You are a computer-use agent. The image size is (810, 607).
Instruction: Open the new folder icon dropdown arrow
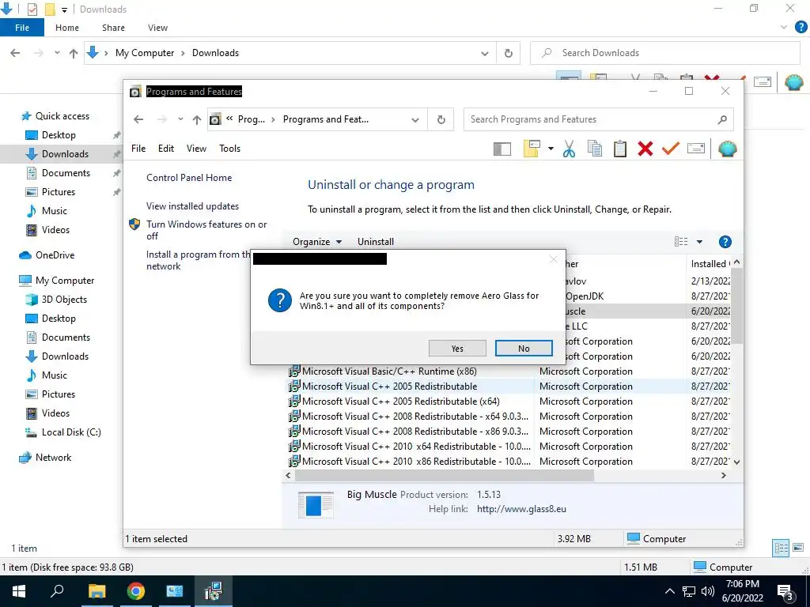[x=551, y=149]
